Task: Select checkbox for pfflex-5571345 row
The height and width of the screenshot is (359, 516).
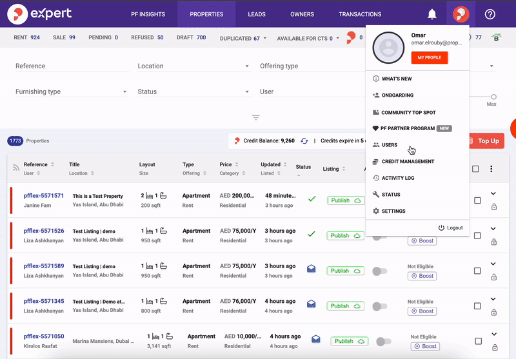Action: pos(477,306)
